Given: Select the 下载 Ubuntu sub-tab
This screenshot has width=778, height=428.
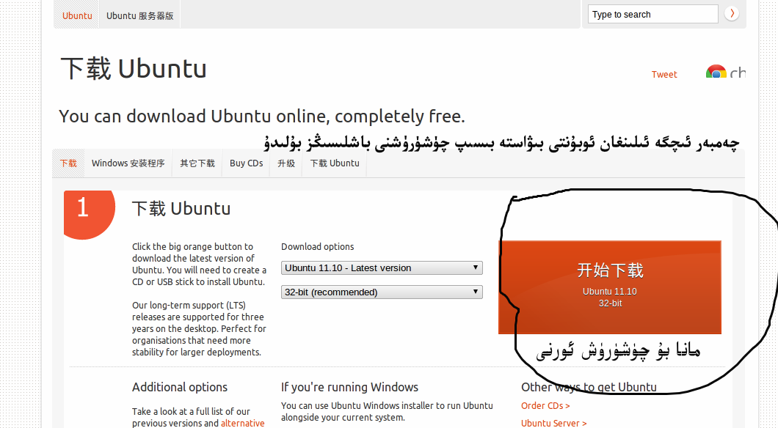Looking at the screenshot, I should [x=335, y=163].
